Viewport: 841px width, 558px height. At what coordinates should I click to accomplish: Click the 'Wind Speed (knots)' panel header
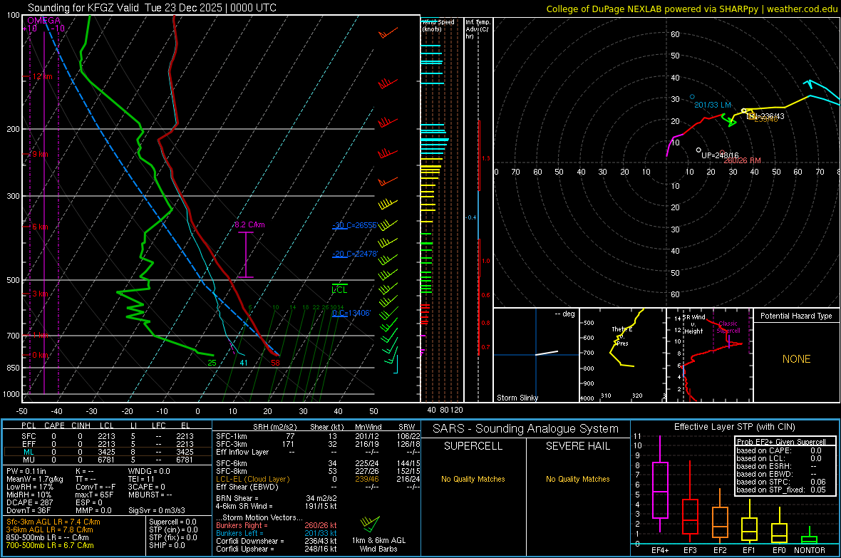pos(438,25)
